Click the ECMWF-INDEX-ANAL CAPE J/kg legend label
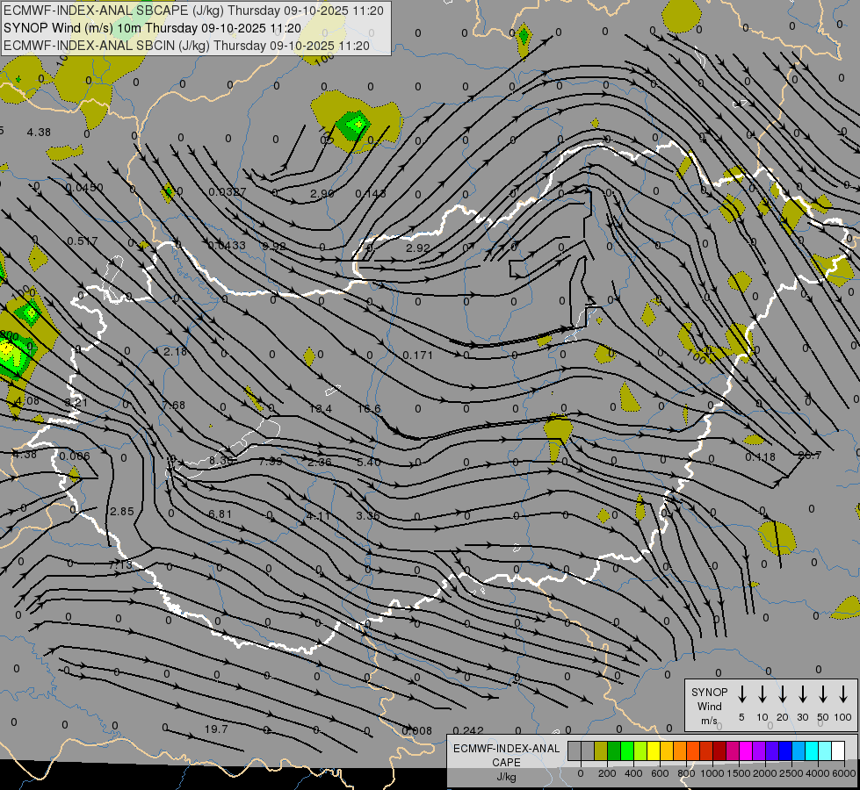 (x=506, y=762)
